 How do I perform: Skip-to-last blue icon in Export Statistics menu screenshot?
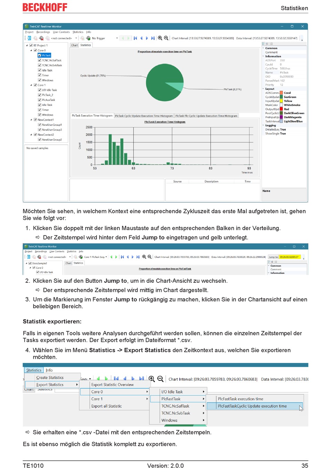tap(141, 379)
